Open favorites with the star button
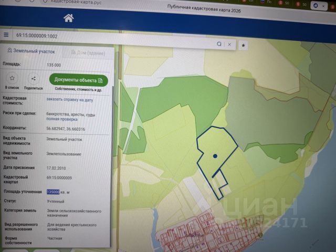 (x=243, y=46)
